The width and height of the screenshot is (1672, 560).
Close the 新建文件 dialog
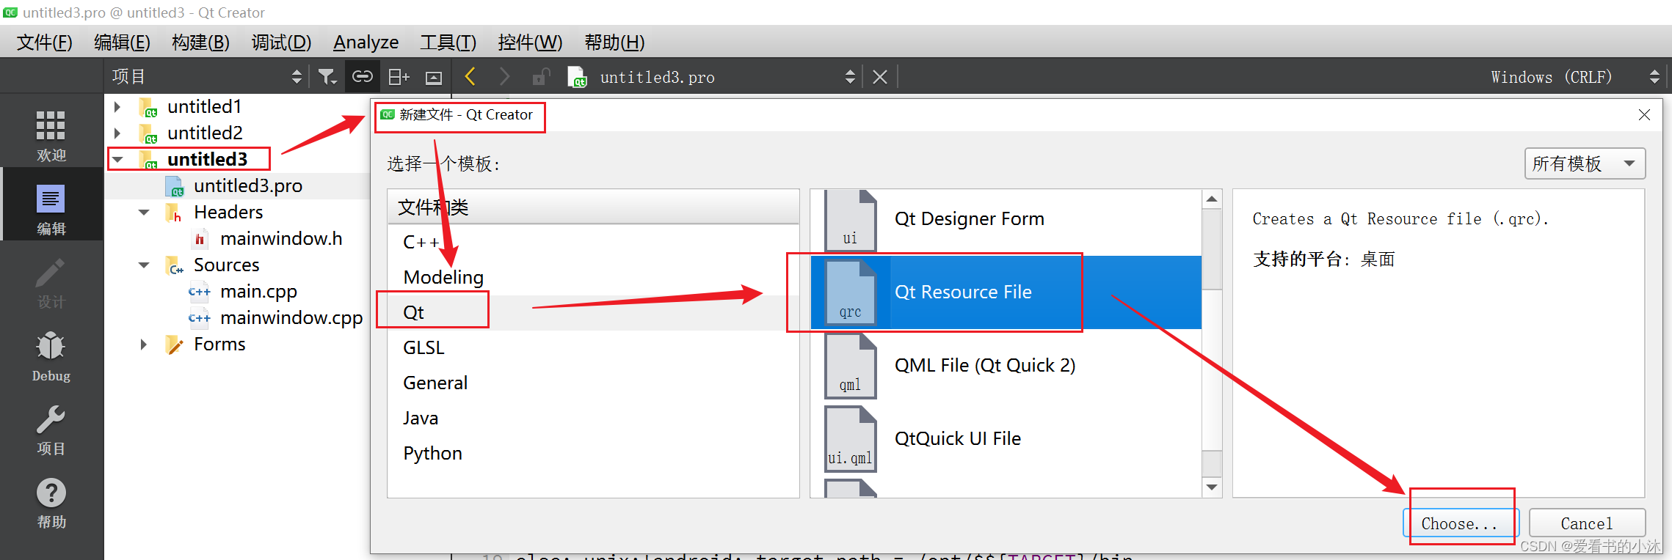1644,115
